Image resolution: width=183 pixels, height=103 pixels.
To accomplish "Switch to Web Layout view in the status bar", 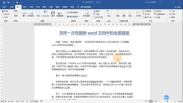I will coord(156,101).
